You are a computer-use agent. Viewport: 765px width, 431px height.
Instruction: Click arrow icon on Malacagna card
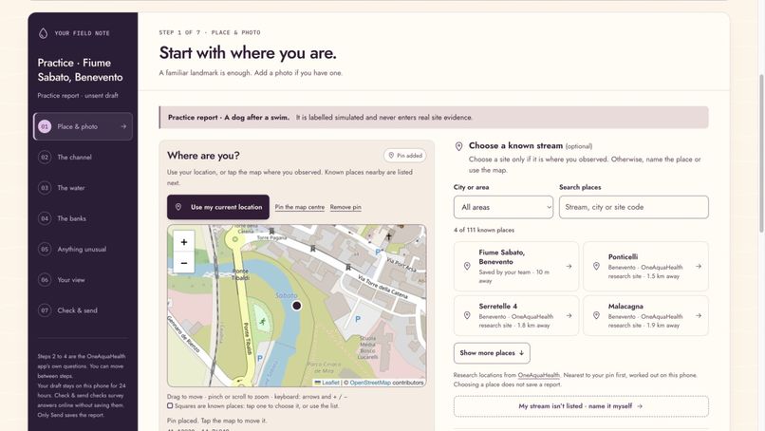tap(699, 316)
